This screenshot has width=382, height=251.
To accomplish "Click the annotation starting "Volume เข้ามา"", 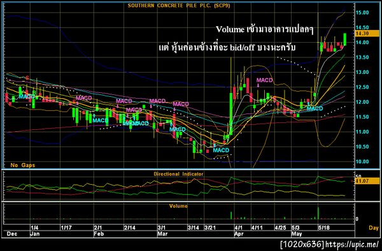I will pyautogui.click(x=264, y=29).
